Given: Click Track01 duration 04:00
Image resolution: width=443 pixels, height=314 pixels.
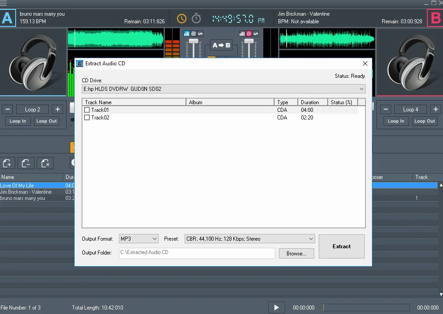Looking at the screenshot, I should (x=307, y=110).
